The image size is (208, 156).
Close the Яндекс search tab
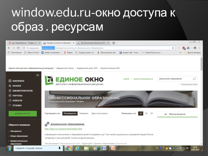[39, 43]
